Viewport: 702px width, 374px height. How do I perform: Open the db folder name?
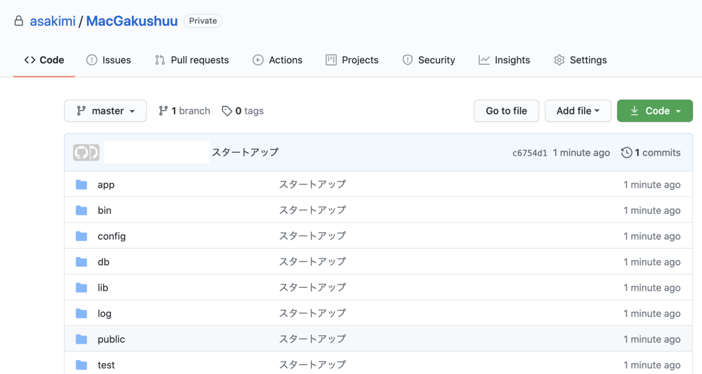104,262
